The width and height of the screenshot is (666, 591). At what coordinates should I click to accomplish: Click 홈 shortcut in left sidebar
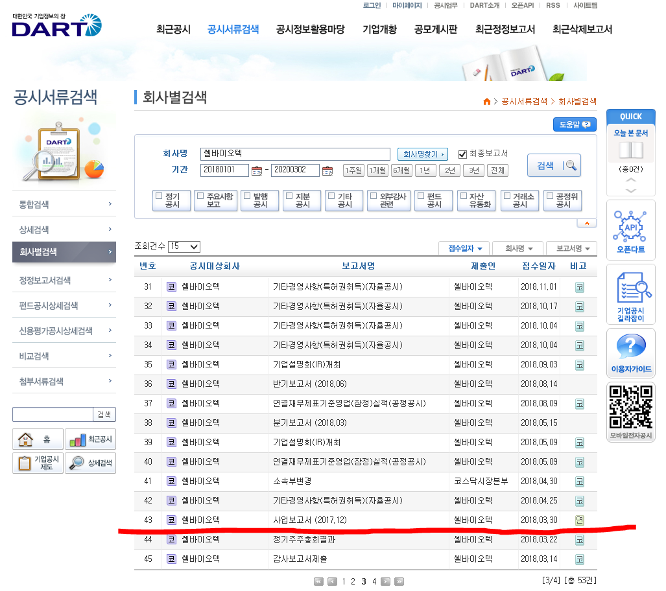pos(38,439)
